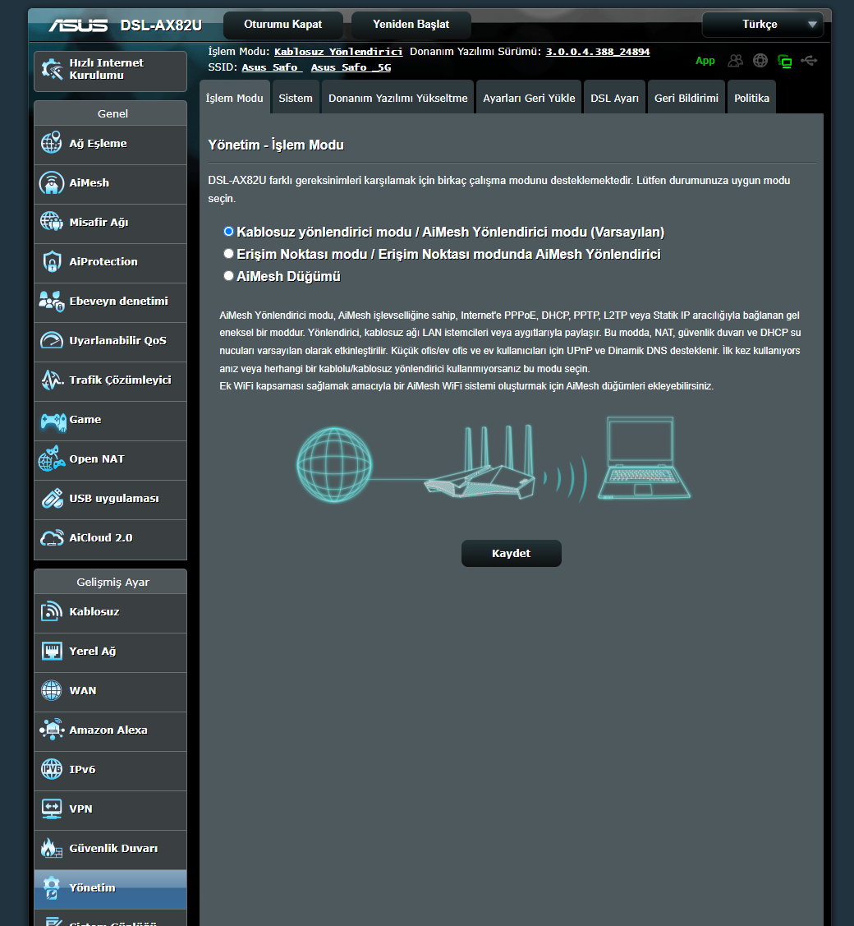The height and width of the screenshot is (926, 854).
Task: Switch to the Sistem tab
Action: point(296,98)
